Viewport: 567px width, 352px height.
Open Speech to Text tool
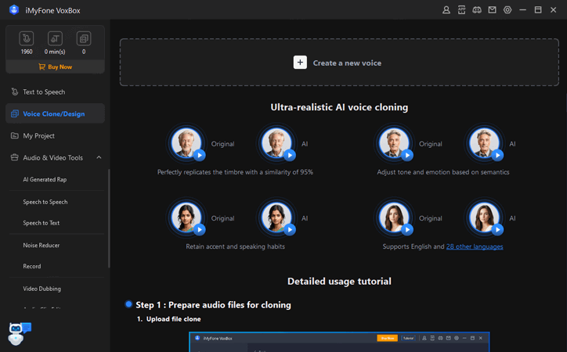coord(42,223)
